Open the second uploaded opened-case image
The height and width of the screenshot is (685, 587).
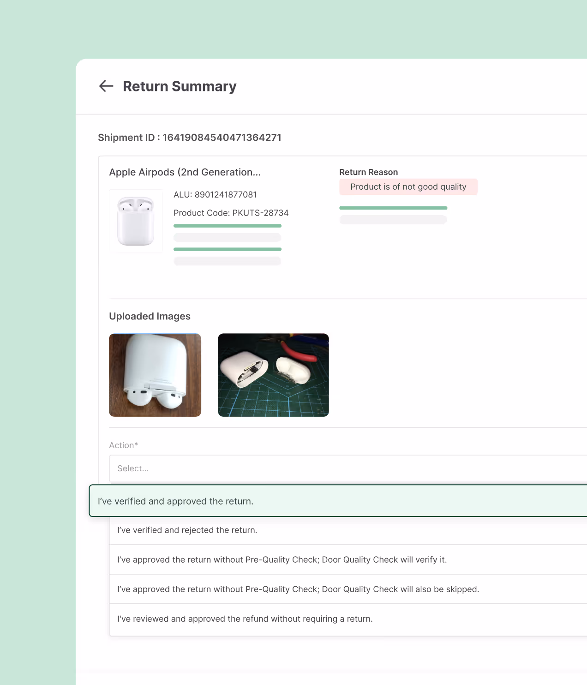(273, 375)
